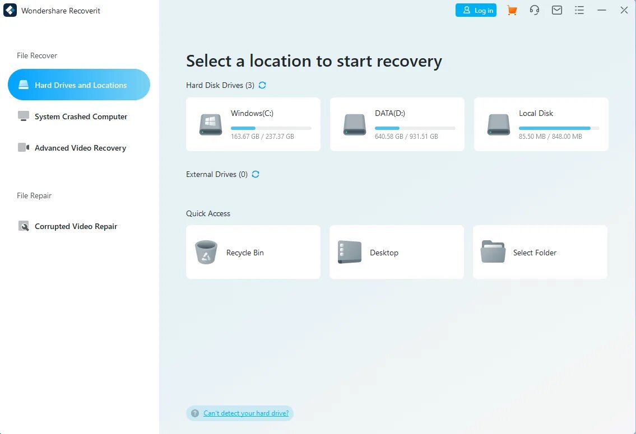636x434 pixels.
Task: Click the Corrupted Video Repair icon
Action: coord(24,226)
